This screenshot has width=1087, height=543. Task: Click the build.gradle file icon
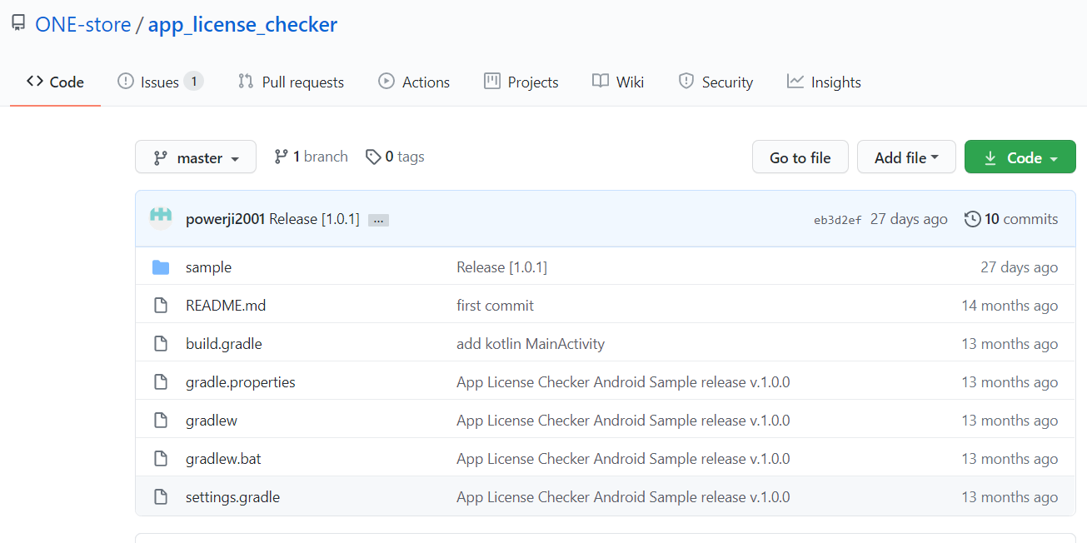click(161, 344)
